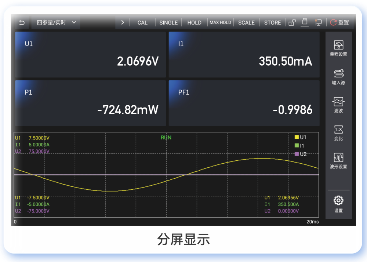This screenshot has width=367, height=262.
Task: Click the yellow U1 legend swatch
Action: pos(297,137)
